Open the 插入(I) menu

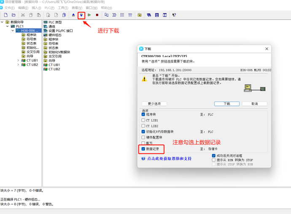coord(36,8)
